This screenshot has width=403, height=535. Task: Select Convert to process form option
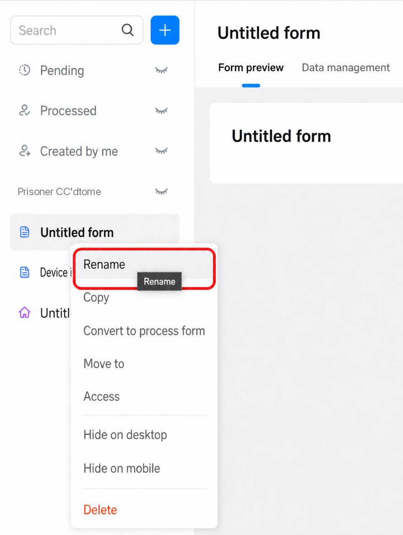[x=144, y=331]
